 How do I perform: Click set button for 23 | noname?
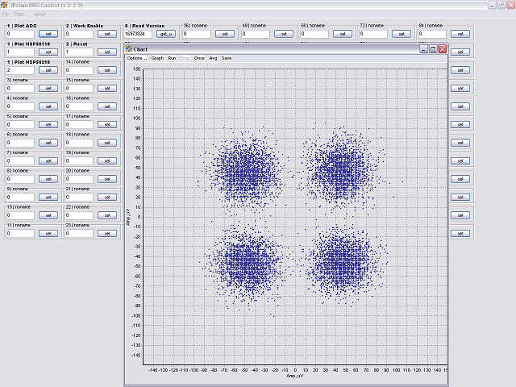point(107,233)
